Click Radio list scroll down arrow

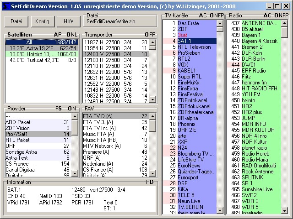pyautogui.click(x=284, y=211)
